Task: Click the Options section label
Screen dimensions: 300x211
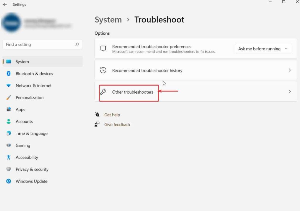Action: click(102, 33)
